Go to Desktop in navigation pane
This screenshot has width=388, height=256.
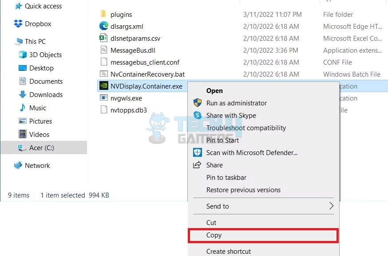coord(42,68)
